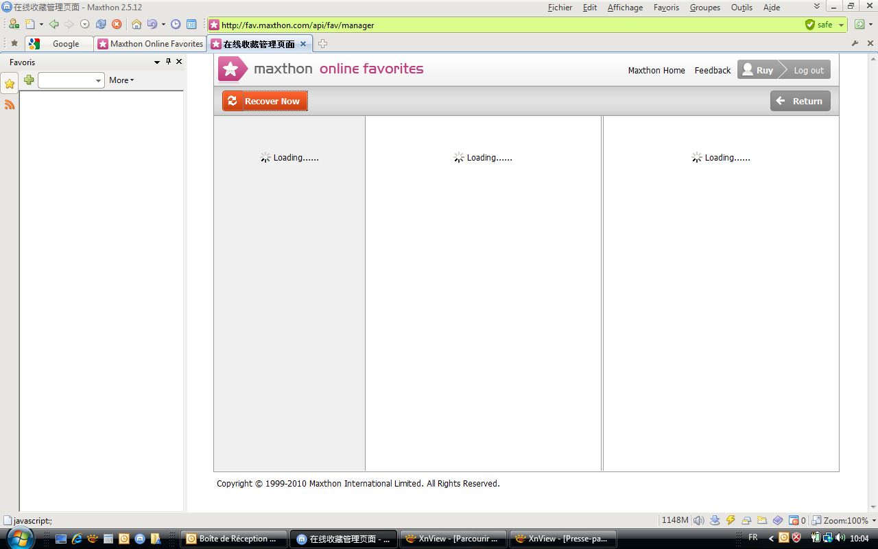This screenshot has width=878, height=549.
Task: Click the Maxthon Passport user icon in toolbar
Action: (x=14, y=24)
